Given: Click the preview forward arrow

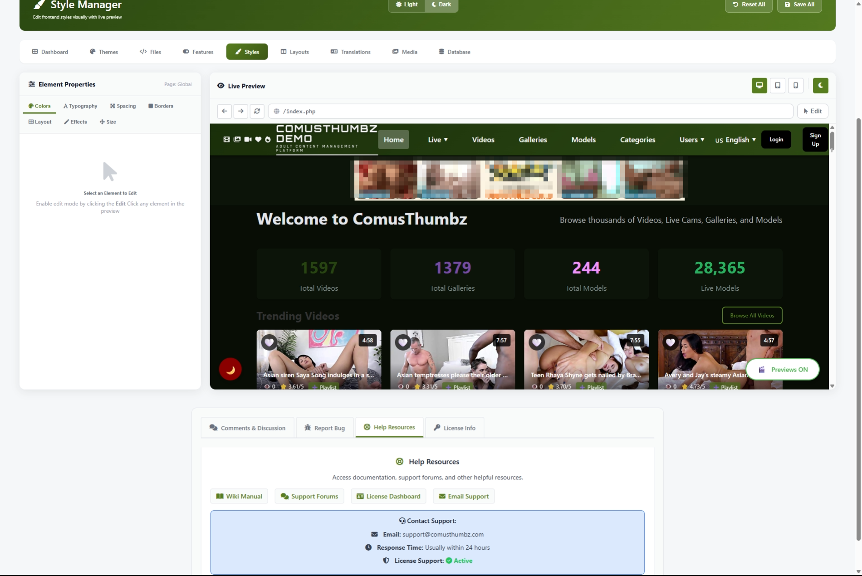Looking at the screenshot, I should pos(240,111).
